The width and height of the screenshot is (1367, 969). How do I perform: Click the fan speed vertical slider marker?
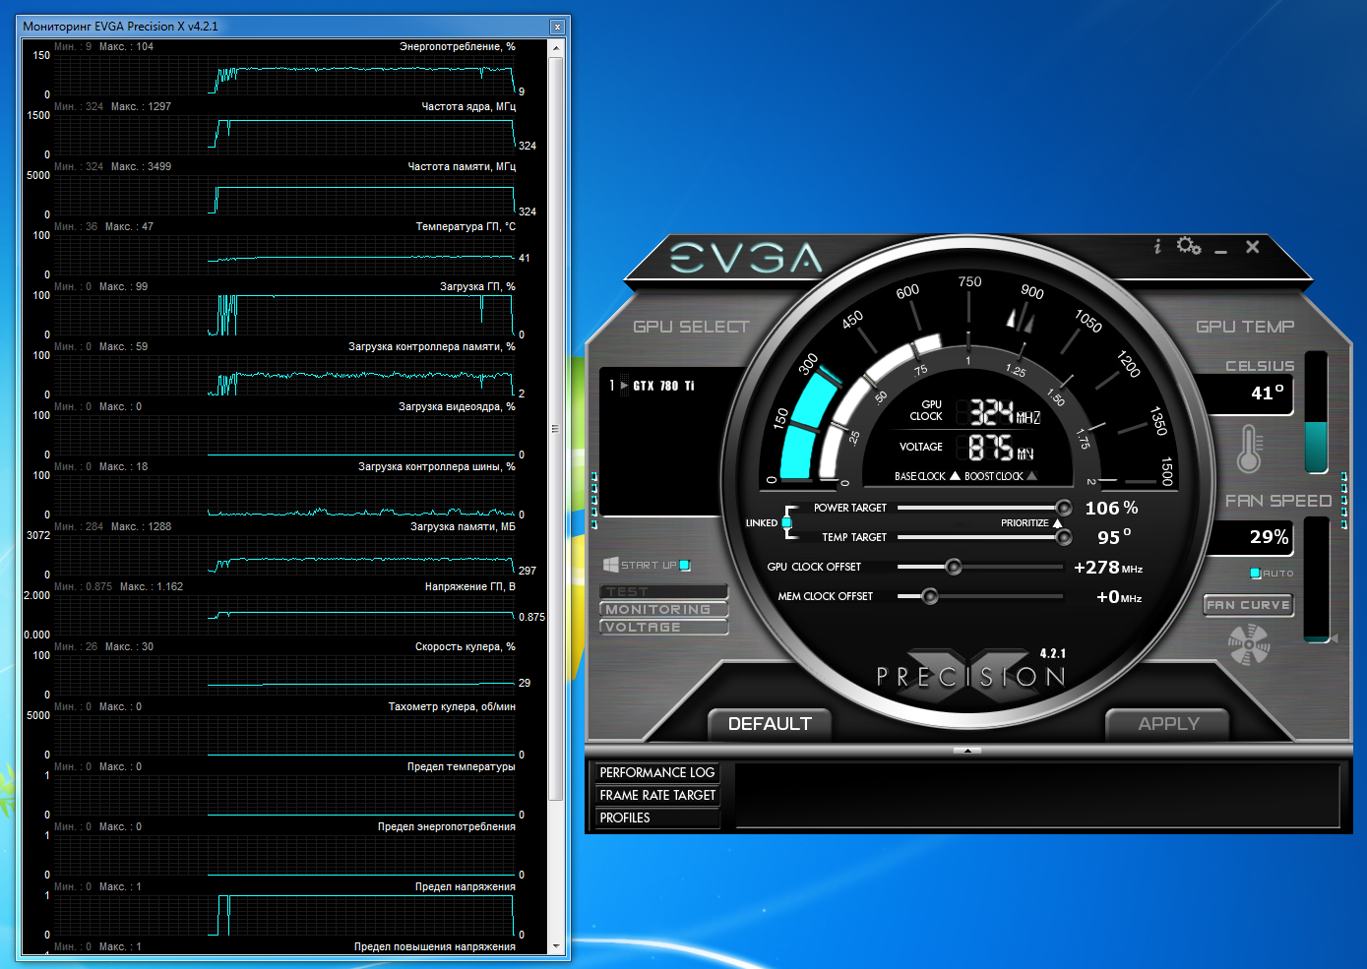click(1334, 638)
